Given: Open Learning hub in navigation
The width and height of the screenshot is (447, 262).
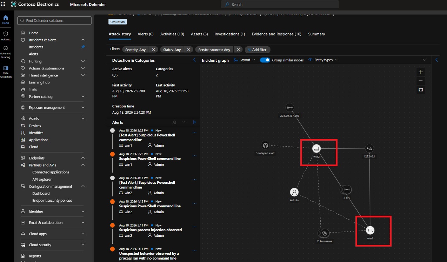Looking at the screenshot, I should click(39, 82).
